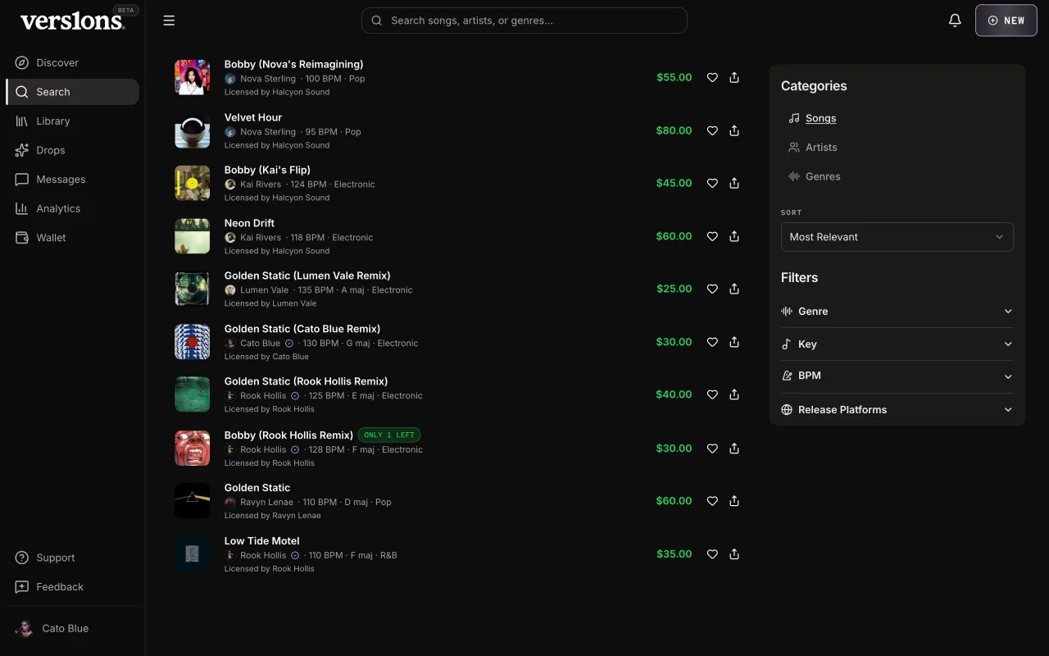The height and width of the screenshot is (656, 1049).
Task: Share Golden Static (Lumen Vale Remix)
Action: 734,289
